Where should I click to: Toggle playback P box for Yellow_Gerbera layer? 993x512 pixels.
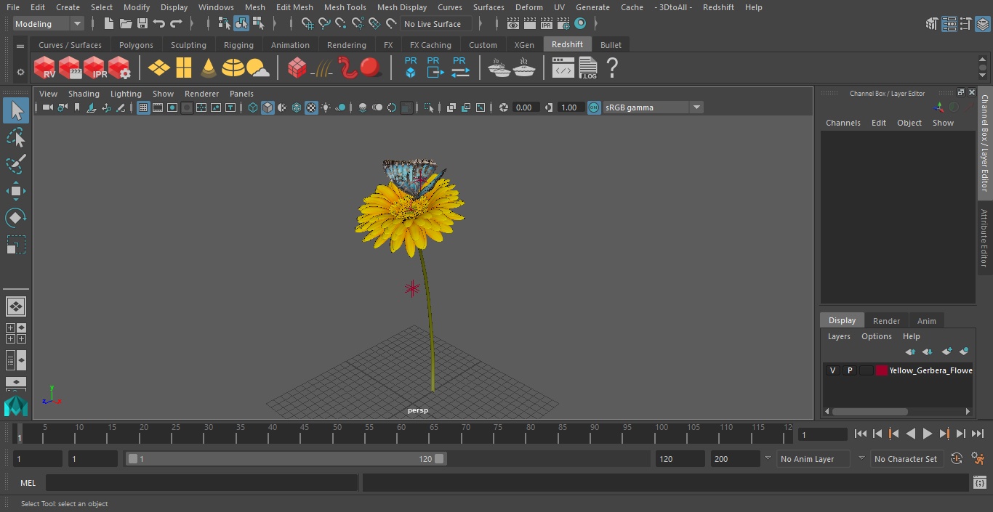(849, 370)
